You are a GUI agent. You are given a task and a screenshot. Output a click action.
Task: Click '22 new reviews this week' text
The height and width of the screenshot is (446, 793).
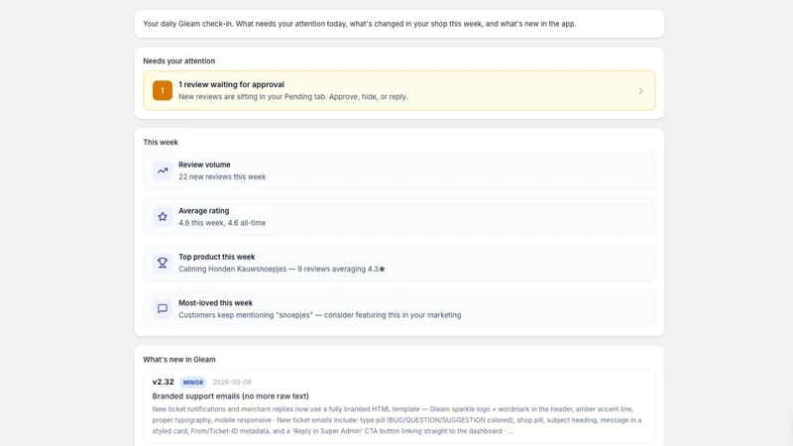click(222, 177)
